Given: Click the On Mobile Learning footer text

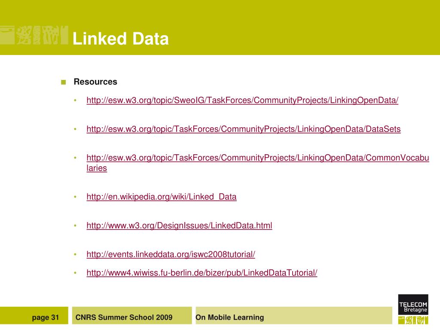Looking at the screenshot, I should [x=229, y=318].
